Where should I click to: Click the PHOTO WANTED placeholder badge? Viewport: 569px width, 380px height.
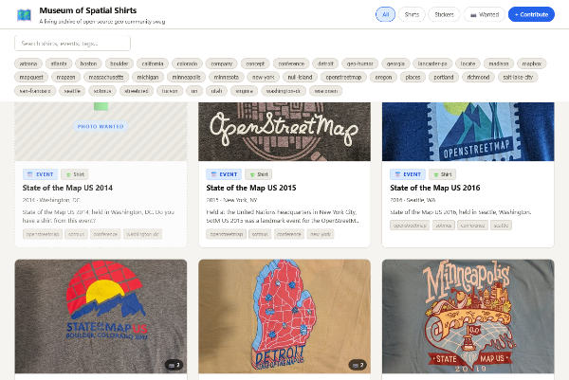[101, 127]
